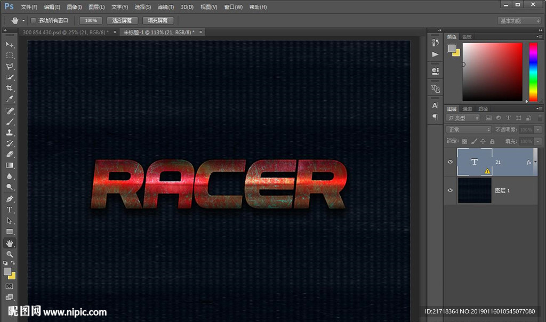Viewport: 546px width, 322px height.
Task: Select the Horizontal Type tool
Action: pos(10,210)
